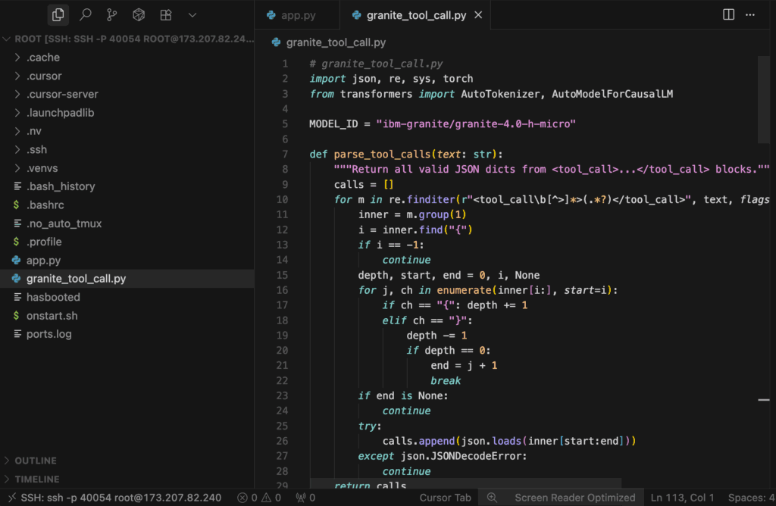Click the zoom magnifier icon in status bar
Screen dimensions: 776x506
(492, 498)
